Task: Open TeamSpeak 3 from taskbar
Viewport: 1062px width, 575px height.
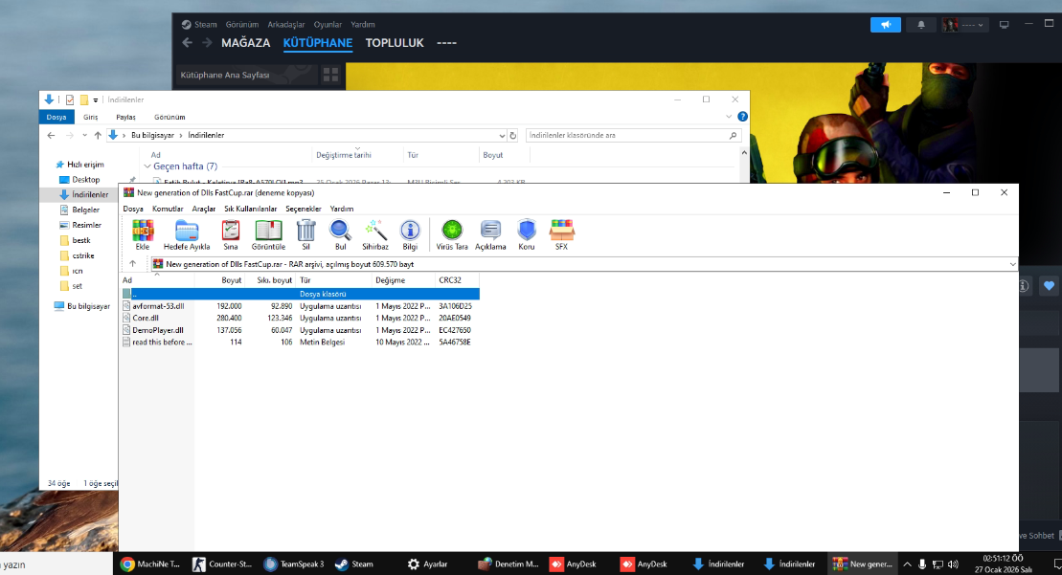Action: click(294, 564)
